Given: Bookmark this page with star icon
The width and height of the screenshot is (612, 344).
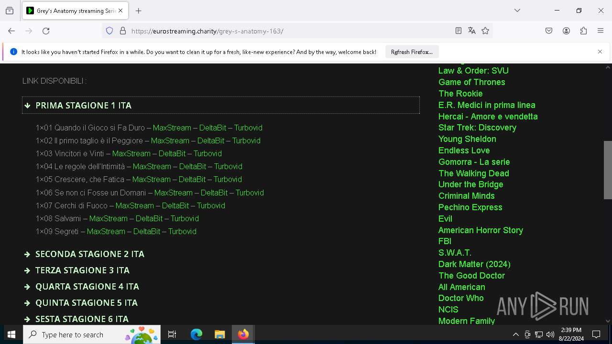Looking at the screenshot, I should (485, 31).
